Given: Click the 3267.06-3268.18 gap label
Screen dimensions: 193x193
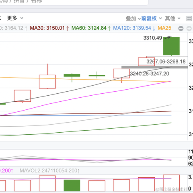Looking at the screenshot, I should (x=166, y=62).
